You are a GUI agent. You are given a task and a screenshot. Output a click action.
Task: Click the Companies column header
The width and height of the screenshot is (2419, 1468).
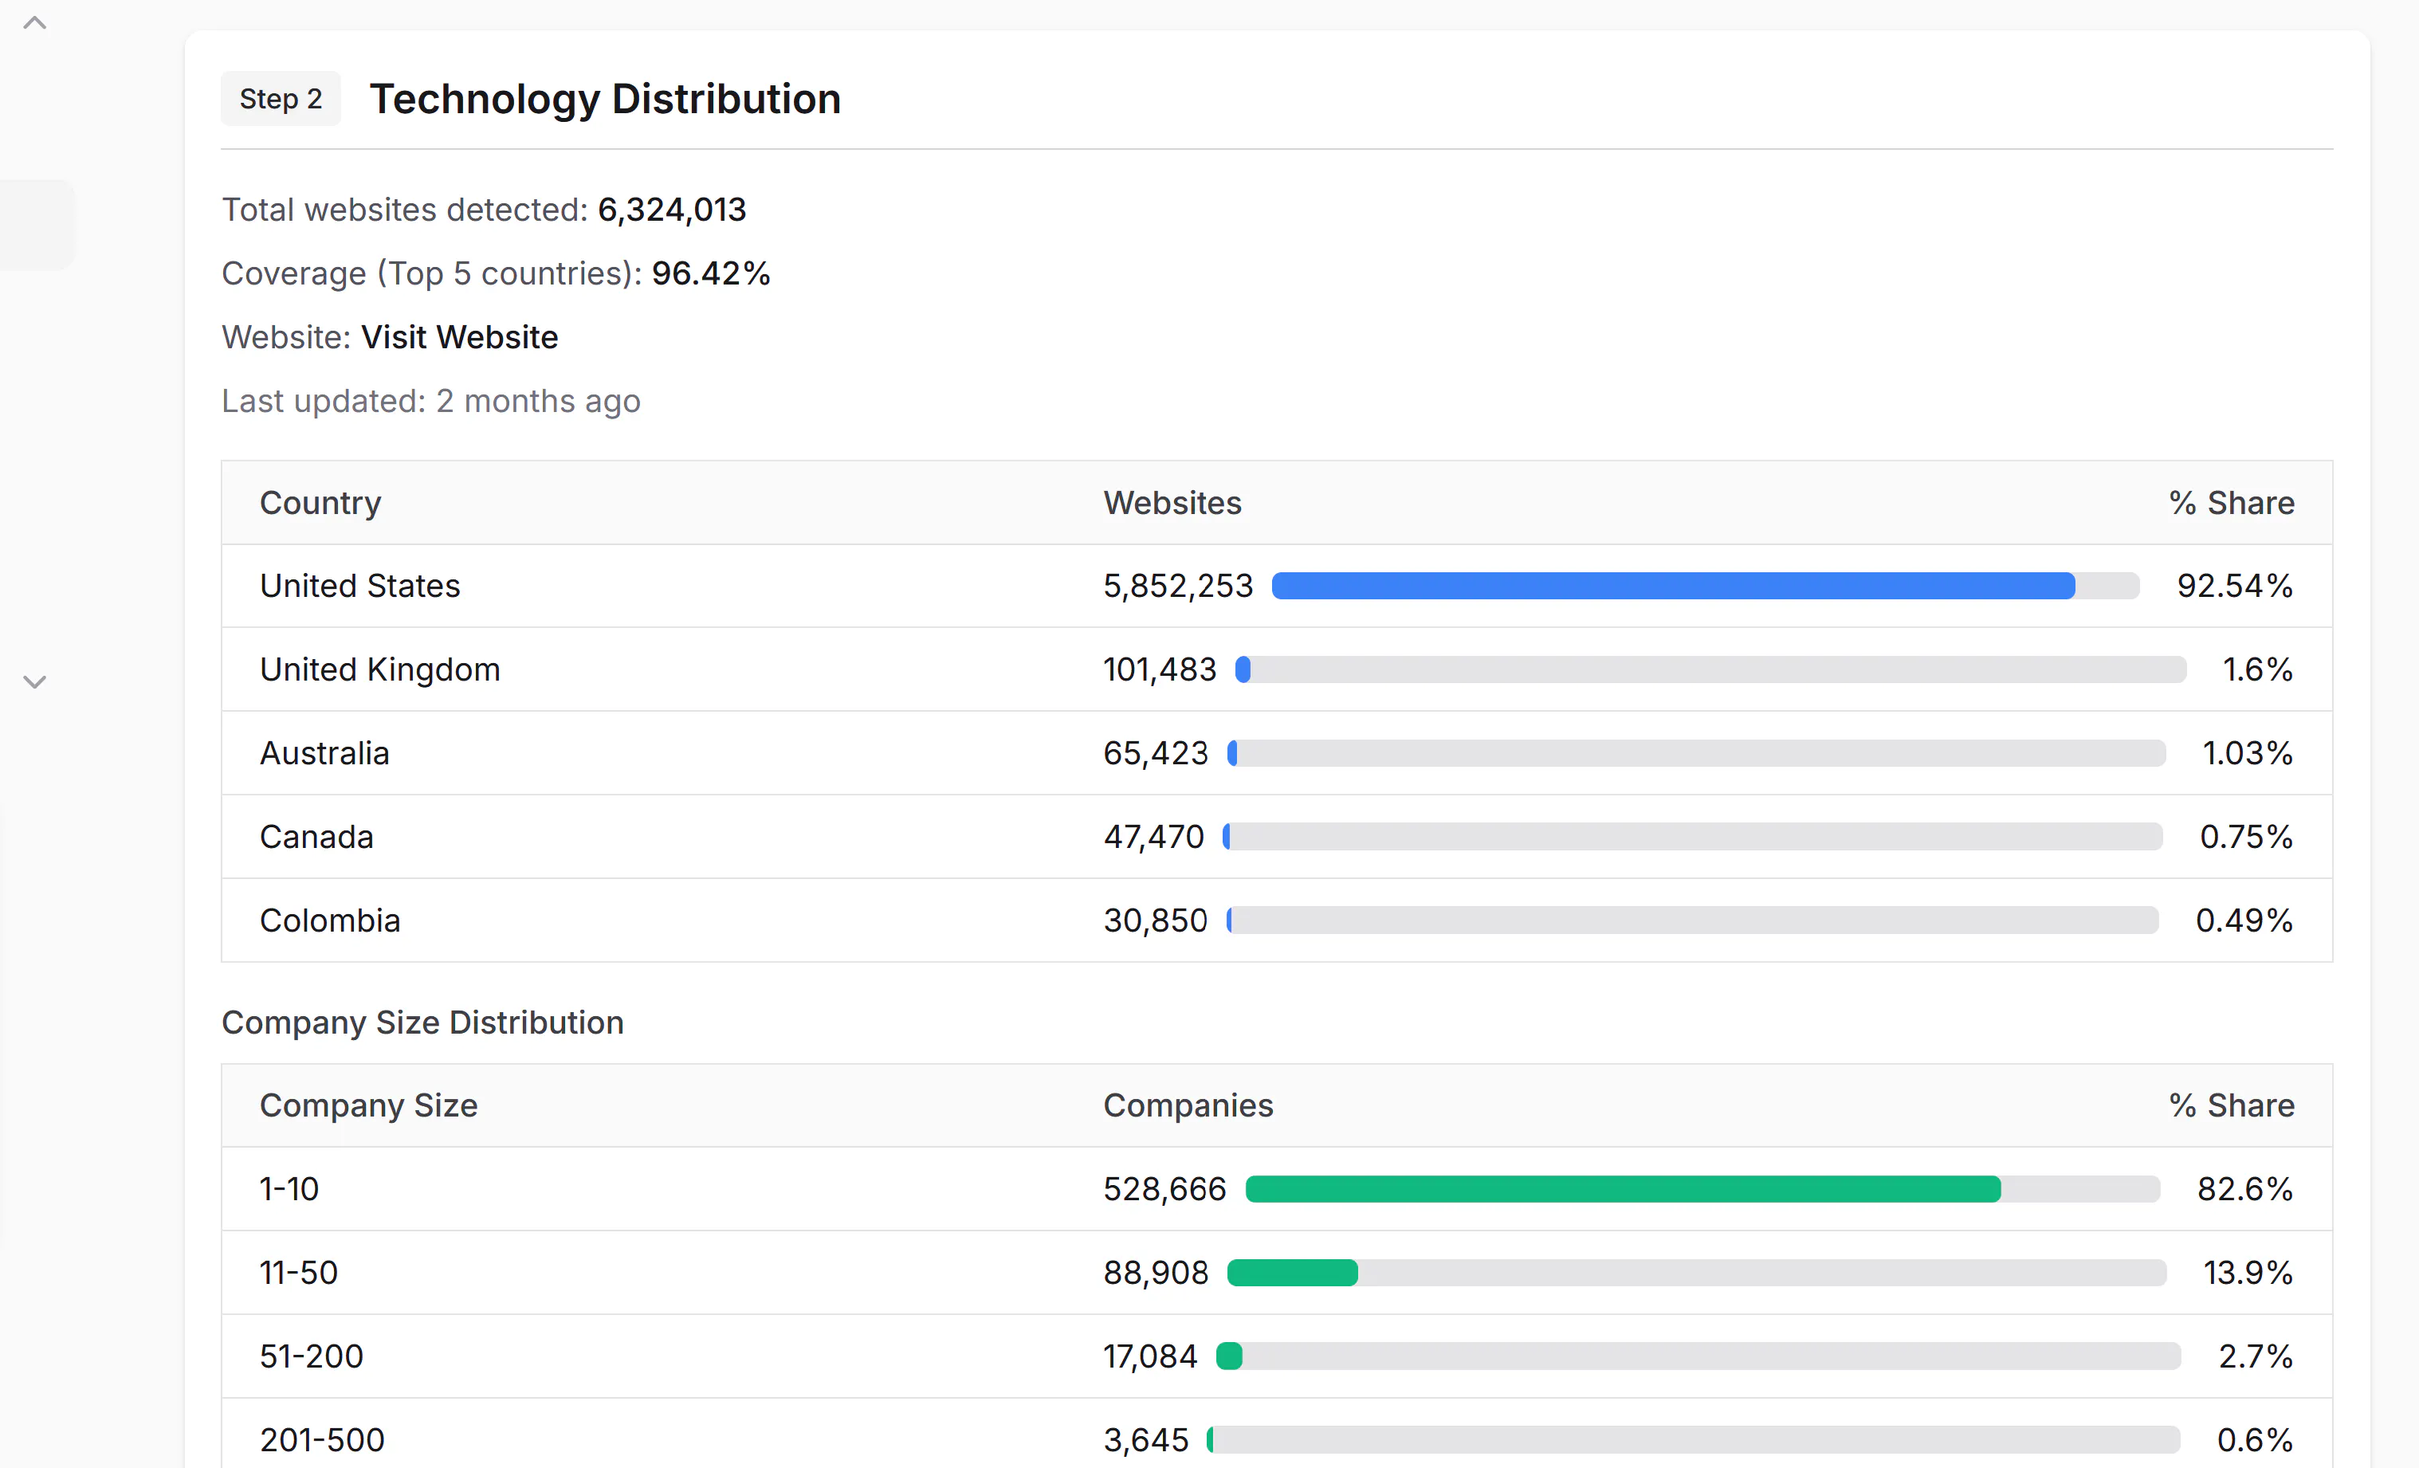coord(1188,1105)
